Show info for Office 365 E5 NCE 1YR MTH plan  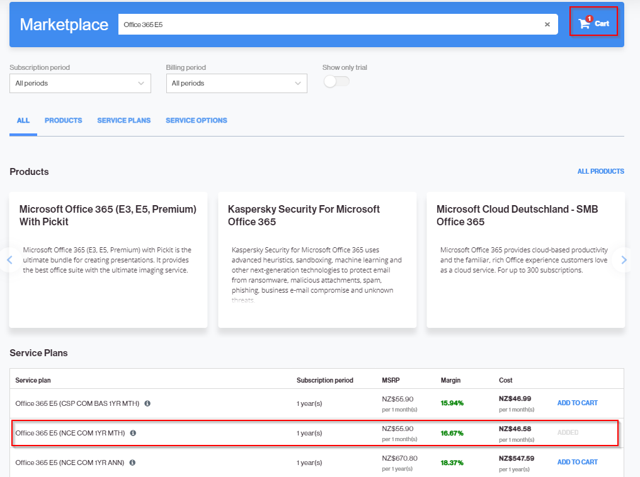tap(133, 433)
